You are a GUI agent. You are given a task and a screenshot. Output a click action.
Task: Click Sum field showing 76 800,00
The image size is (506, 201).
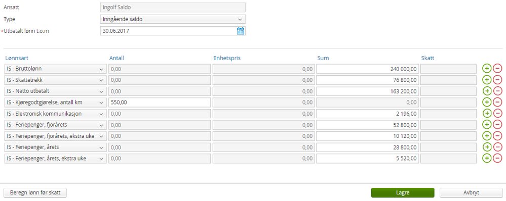[367, 80]
